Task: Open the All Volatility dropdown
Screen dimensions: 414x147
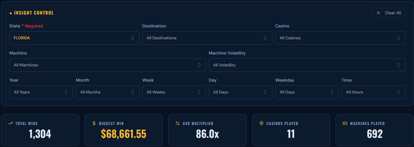Action: pos(307,65)
